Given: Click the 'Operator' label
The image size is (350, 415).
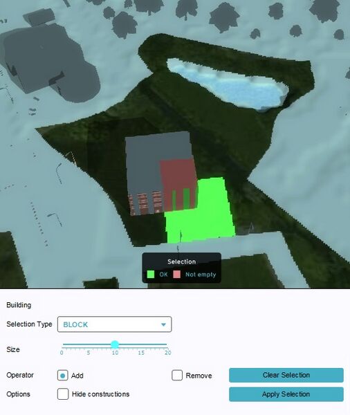Looking at the screenshot, I should coord(20,375).
